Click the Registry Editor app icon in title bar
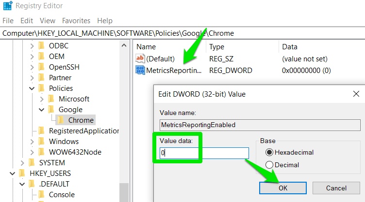The width and height of the screenshot is (365, 202). click(x=7, y=7)
